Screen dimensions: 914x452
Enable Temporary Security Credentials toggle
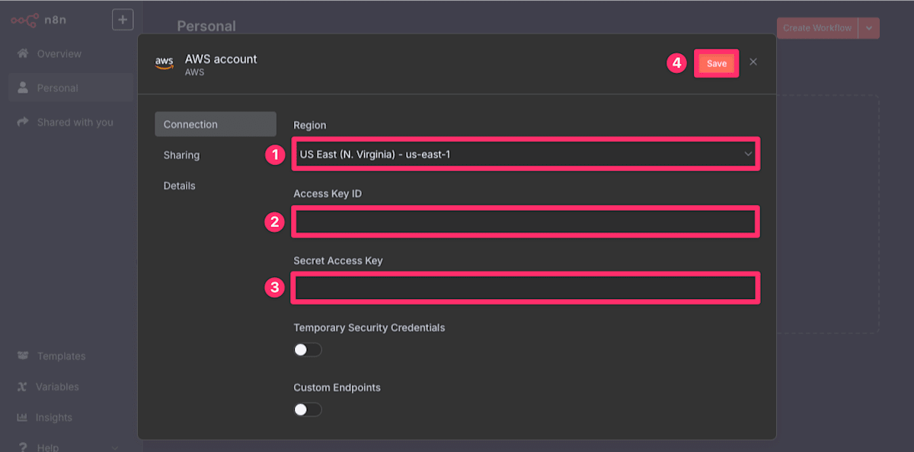308,350
